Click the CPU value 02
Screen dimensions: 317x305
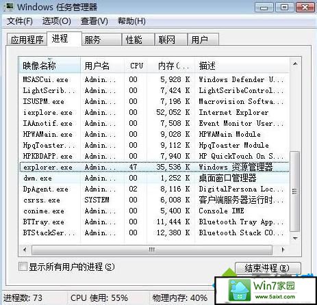click(133, 189)
